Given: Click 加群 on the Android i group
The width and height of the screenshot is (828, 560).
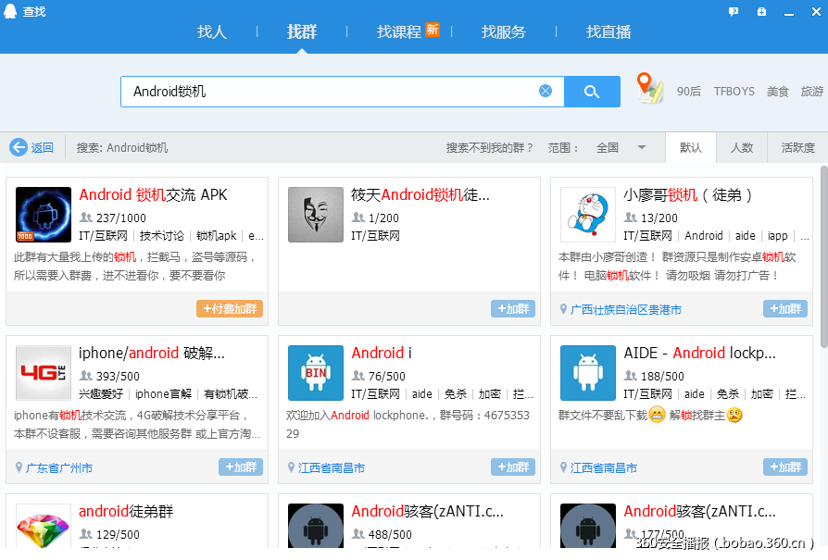Looking at the screenshot, I should [512, 467].
